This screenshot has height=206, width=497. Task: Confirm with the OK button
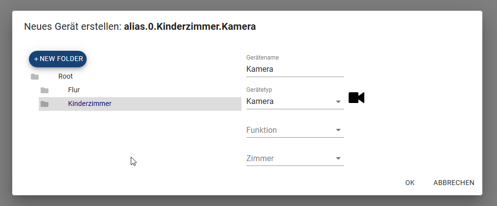[x=410, y=183]
